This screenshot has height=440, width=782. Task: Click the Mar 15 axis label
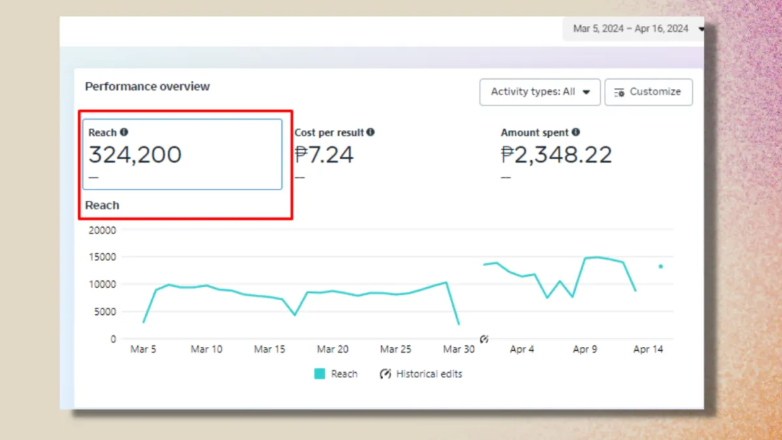tap(270, 349)
